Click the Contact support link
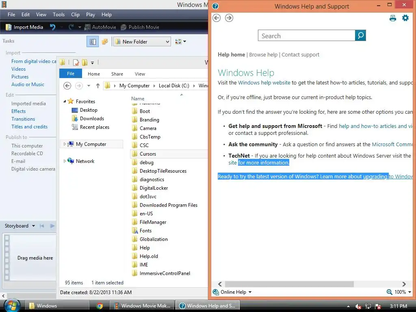This screenshot has width=416, height=312. coord(300,55)
